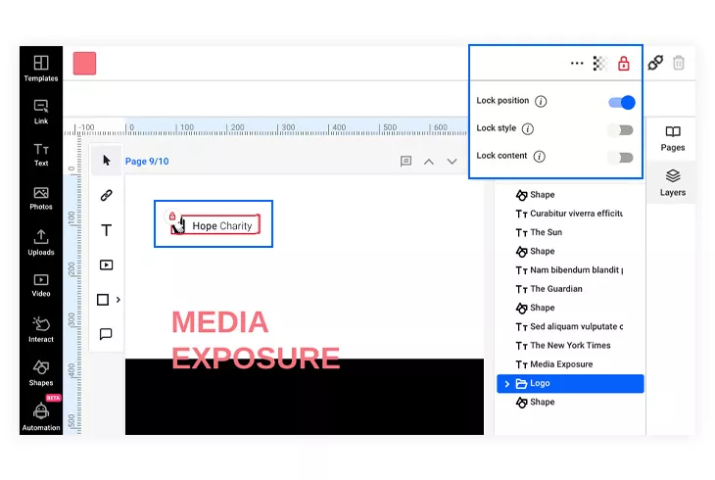Click the trash delete icon
The width and height of the screenshot is (715, 480).
pos(679,63)
